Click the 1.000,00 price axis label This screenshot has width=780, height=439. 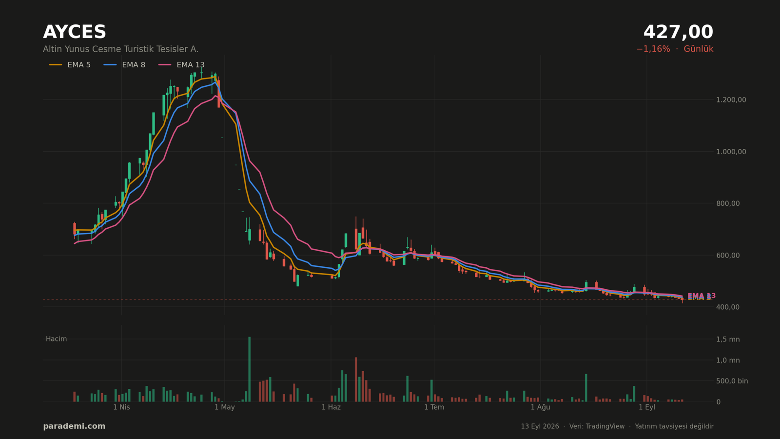[731, 152]
